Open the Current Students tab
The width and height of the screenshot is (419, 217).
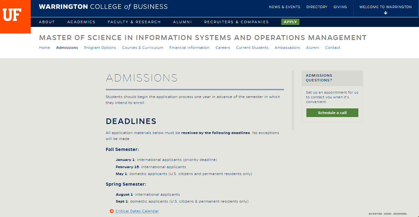click(252, 48)
